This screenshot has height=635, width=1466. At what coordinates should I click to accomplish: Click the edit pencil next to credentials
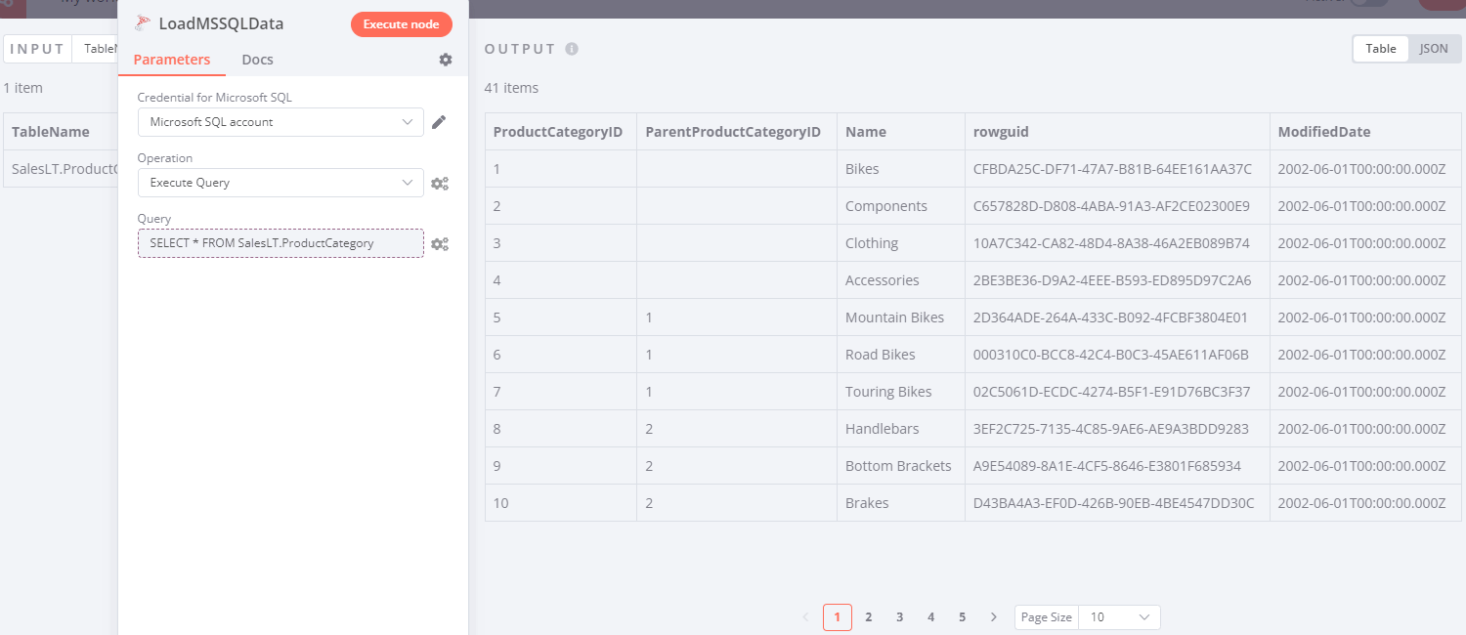coord(438,121)
